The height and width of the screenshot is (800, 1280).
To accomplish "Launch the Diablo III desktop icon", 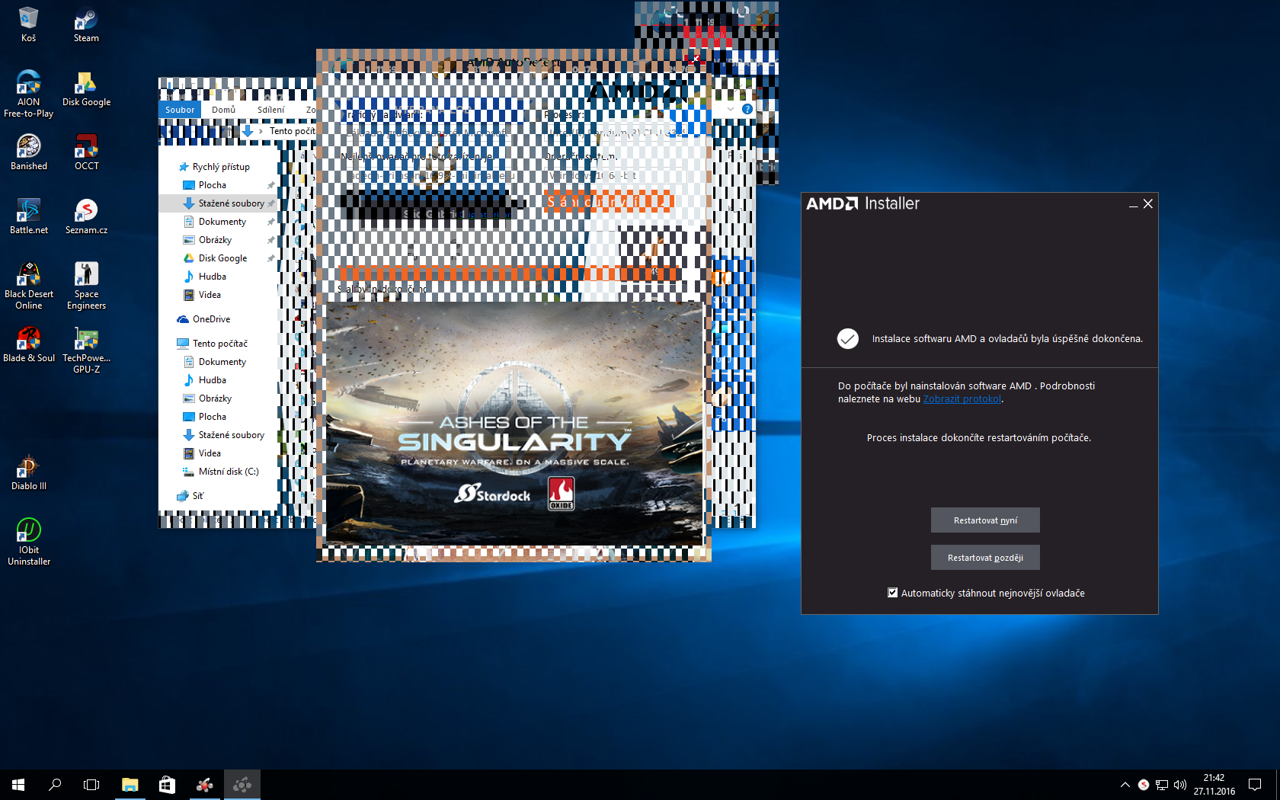I will 29,472.
